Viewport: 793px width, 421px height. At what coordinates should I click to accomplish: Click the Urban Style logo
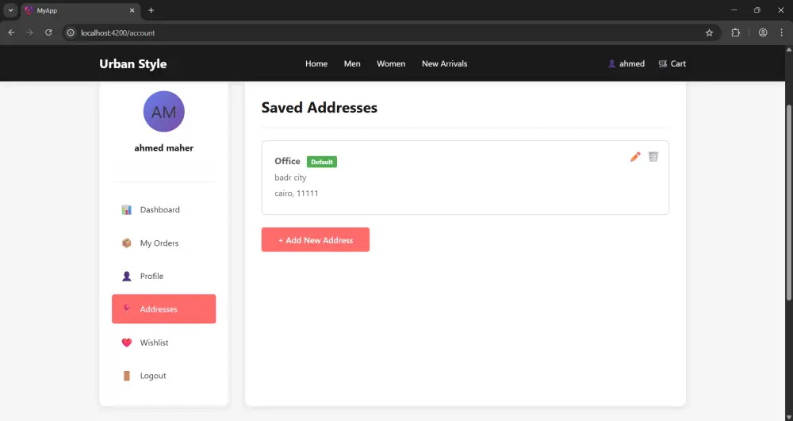133,63
